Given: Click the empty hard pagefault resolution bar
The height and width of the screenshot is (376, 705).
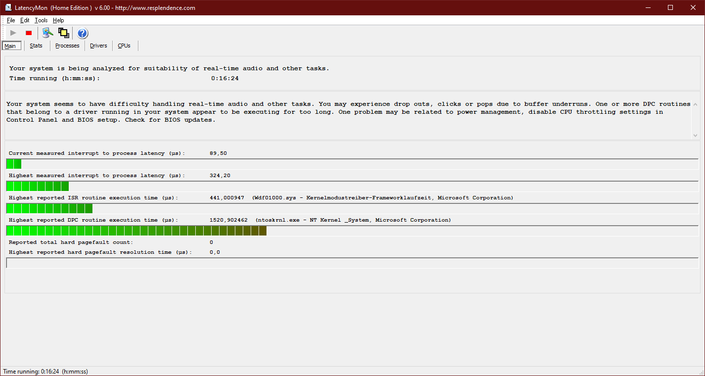Looking at the screenshot, I should 352,263.
